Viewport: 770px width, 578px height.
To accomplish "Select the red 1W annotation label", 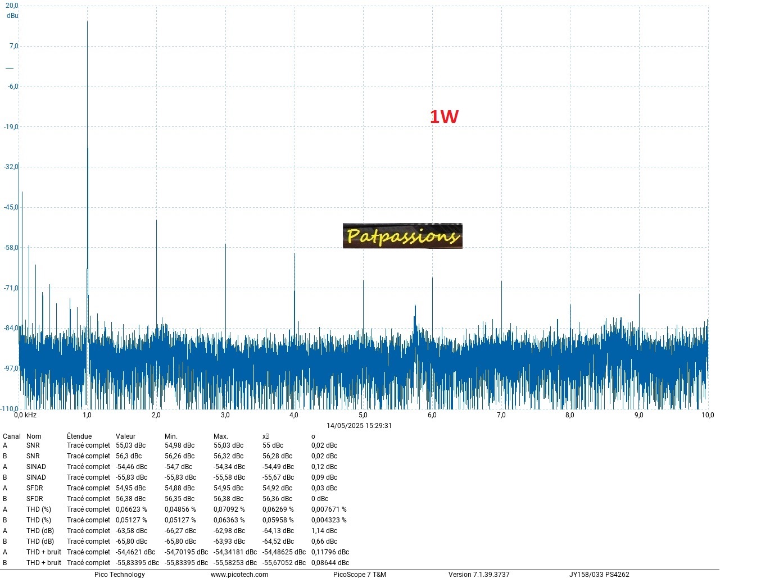I will tap(444, 116).
